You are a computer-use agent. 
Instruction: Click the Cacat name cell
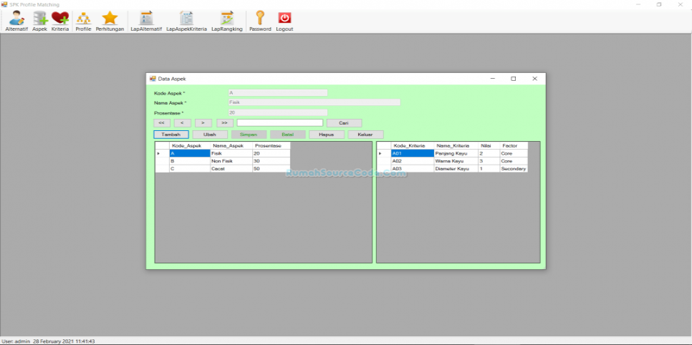tap(231, 168)
